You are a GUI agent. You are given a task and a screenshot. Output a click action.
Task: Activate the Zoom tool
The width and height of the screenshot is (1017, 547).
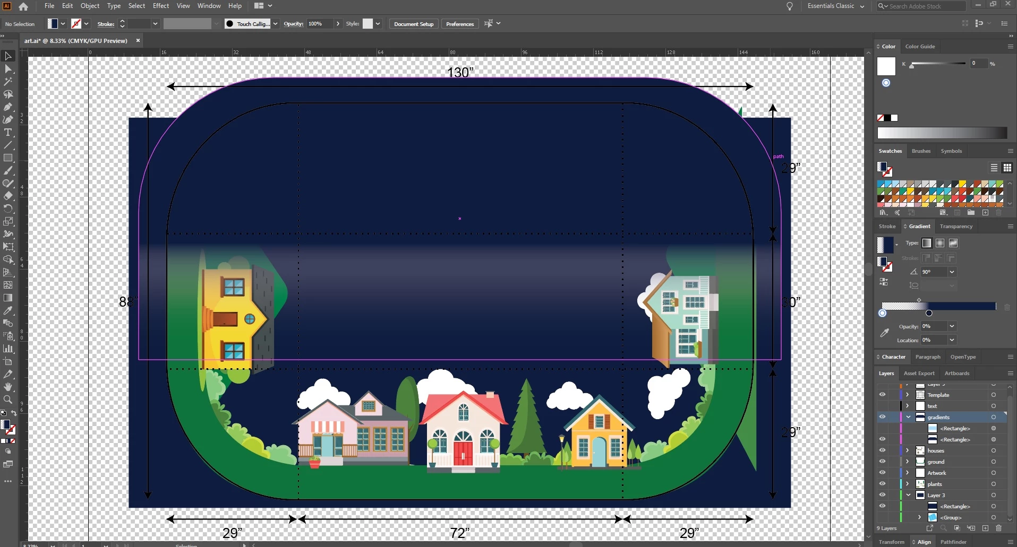8,400
